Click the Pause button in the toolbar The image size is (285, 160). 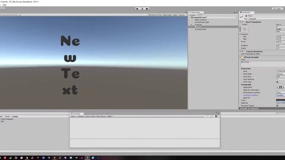click(x=142, y=9)
